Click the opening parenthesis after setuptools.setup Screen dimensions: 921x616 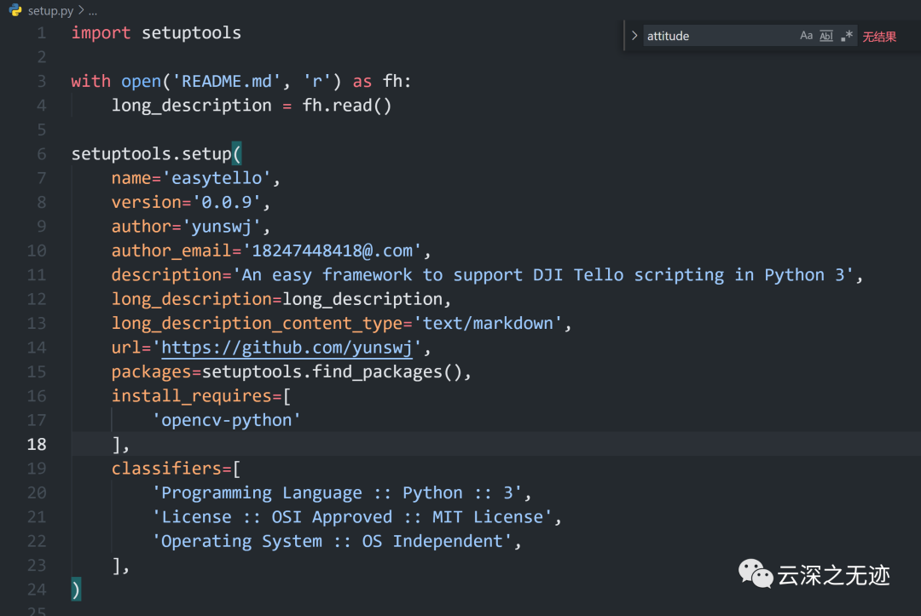click(x=236, y=154)
